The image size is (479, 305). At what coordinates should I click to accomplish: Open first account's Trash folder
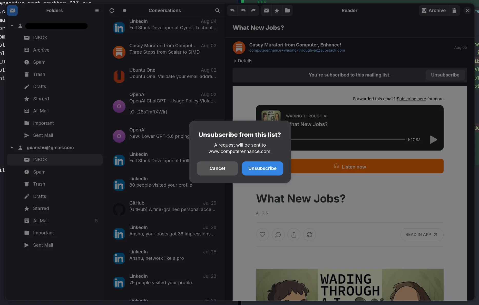point(55,74)
